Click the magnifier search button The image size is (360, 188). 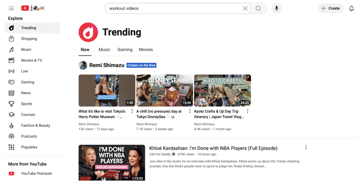(x=258, y=8)
